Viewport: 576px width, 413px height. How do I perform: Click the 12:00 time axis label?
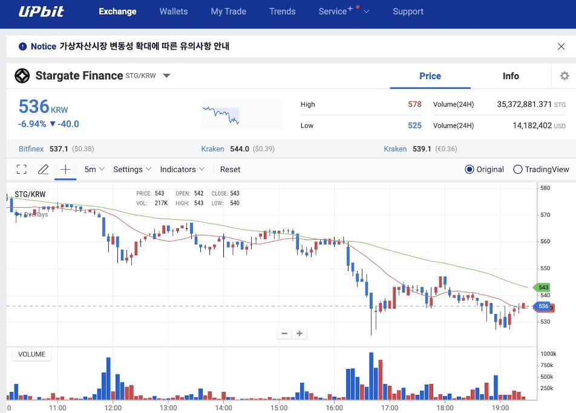[113, 408]
